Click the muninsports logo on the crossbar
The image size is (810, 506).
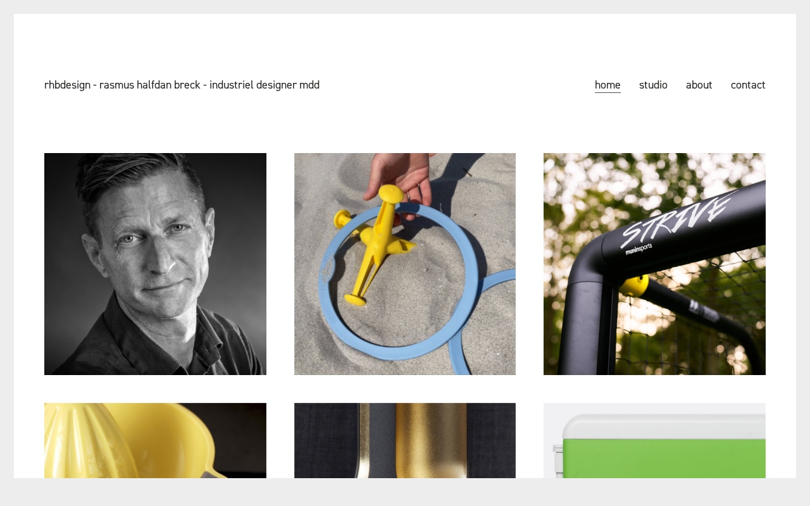coord(639,249)
